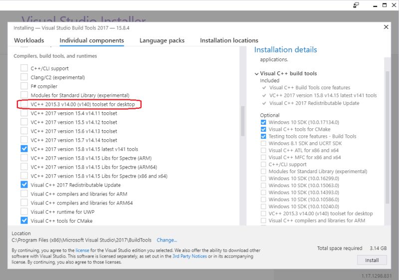
Task: Enable C++/CLI support in left list
Action: pos(24,68)
